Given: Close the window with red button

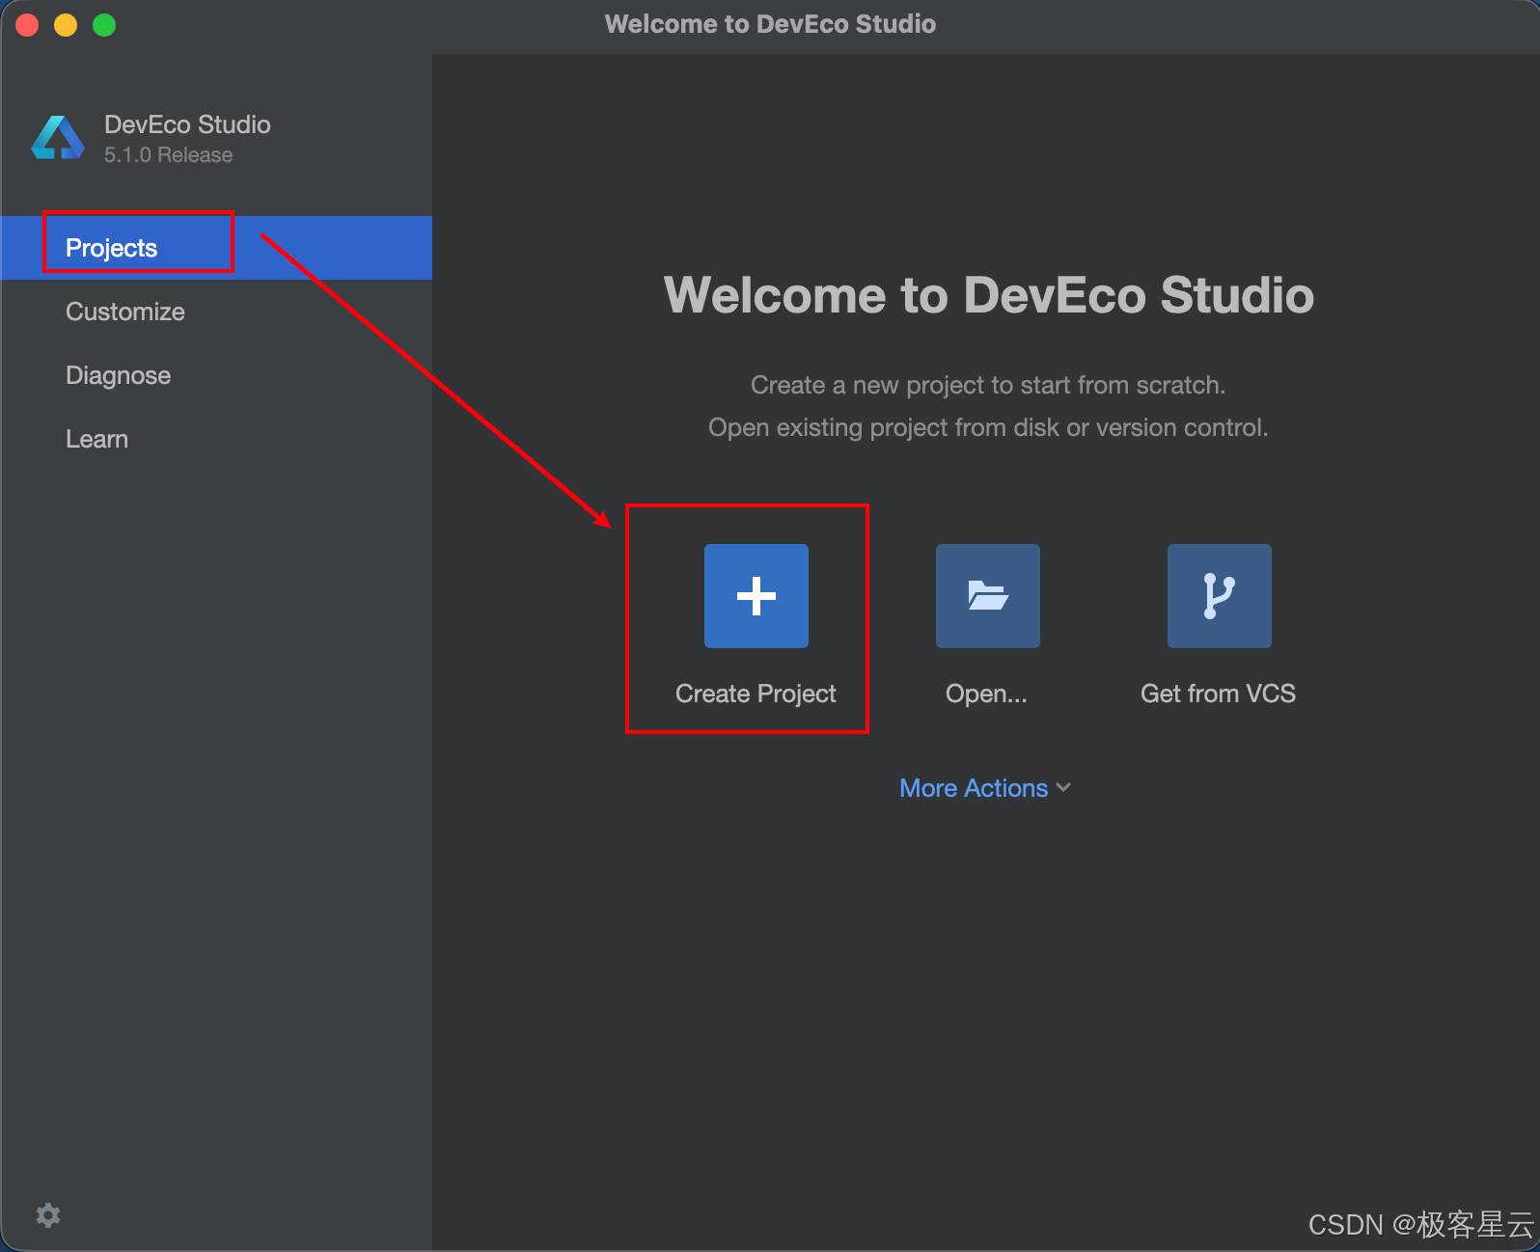Looking at the screenshot, I should [x=27, y=25].
